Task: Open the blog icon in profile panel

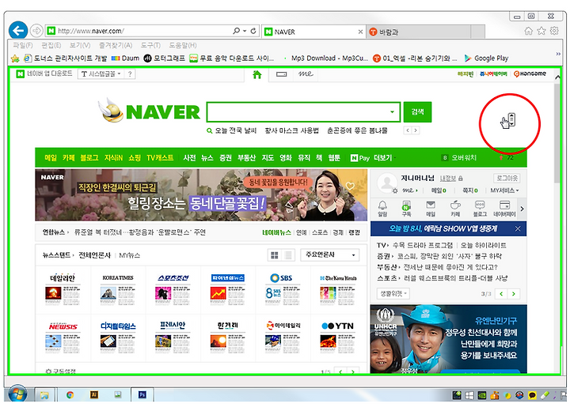Action: (x=480, y=209)
